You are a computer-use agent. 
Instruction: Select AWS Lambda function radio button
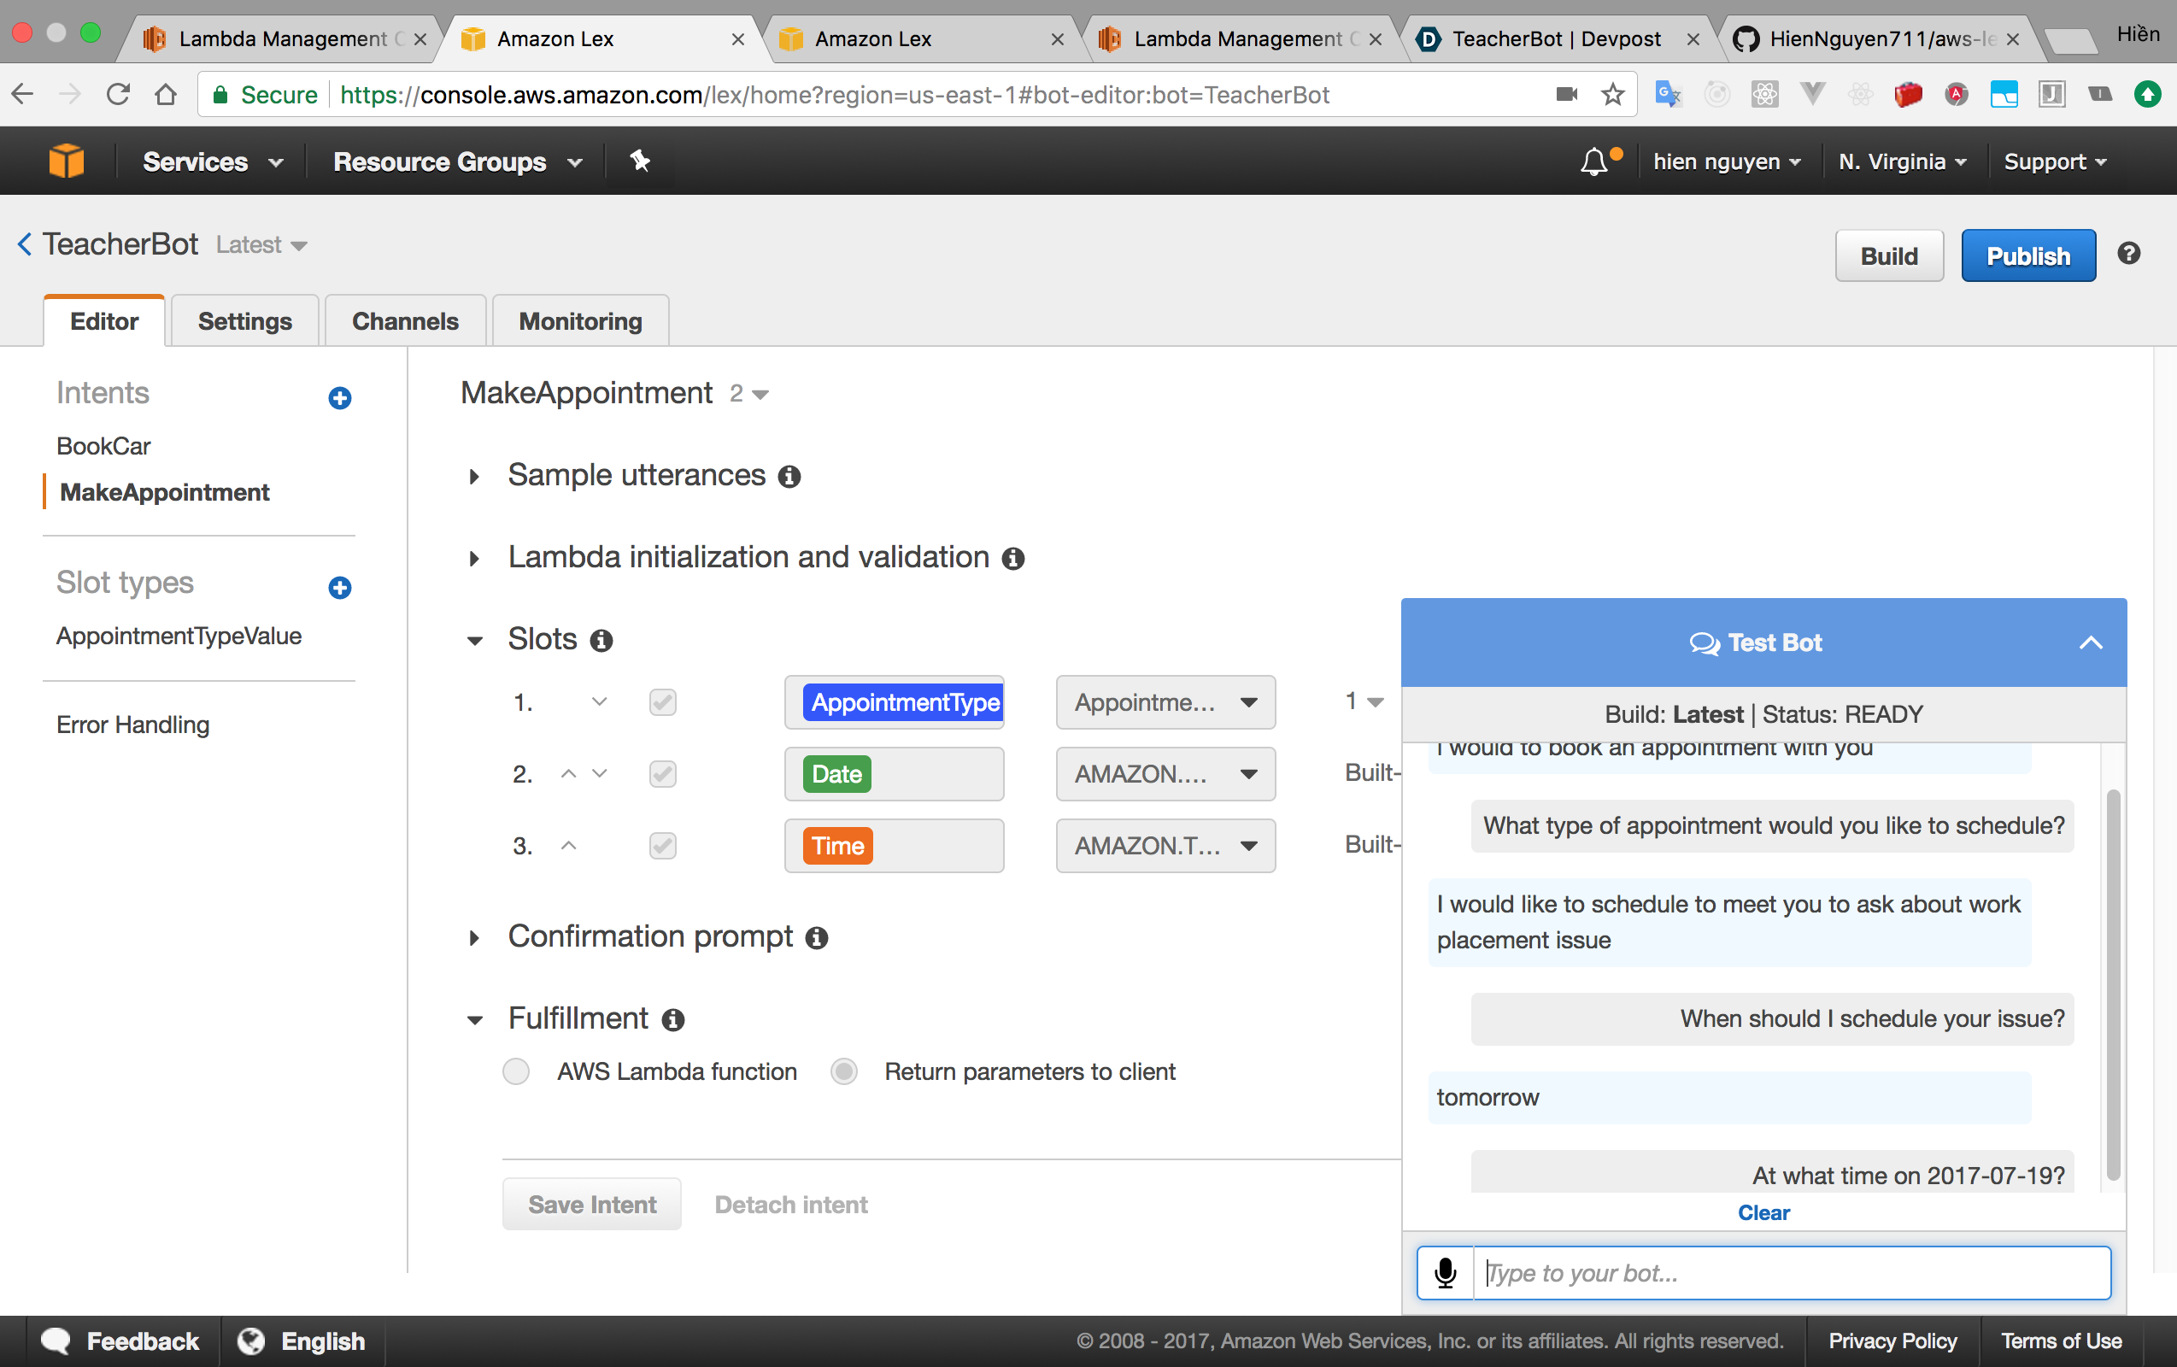click(x=516, y=1071)
